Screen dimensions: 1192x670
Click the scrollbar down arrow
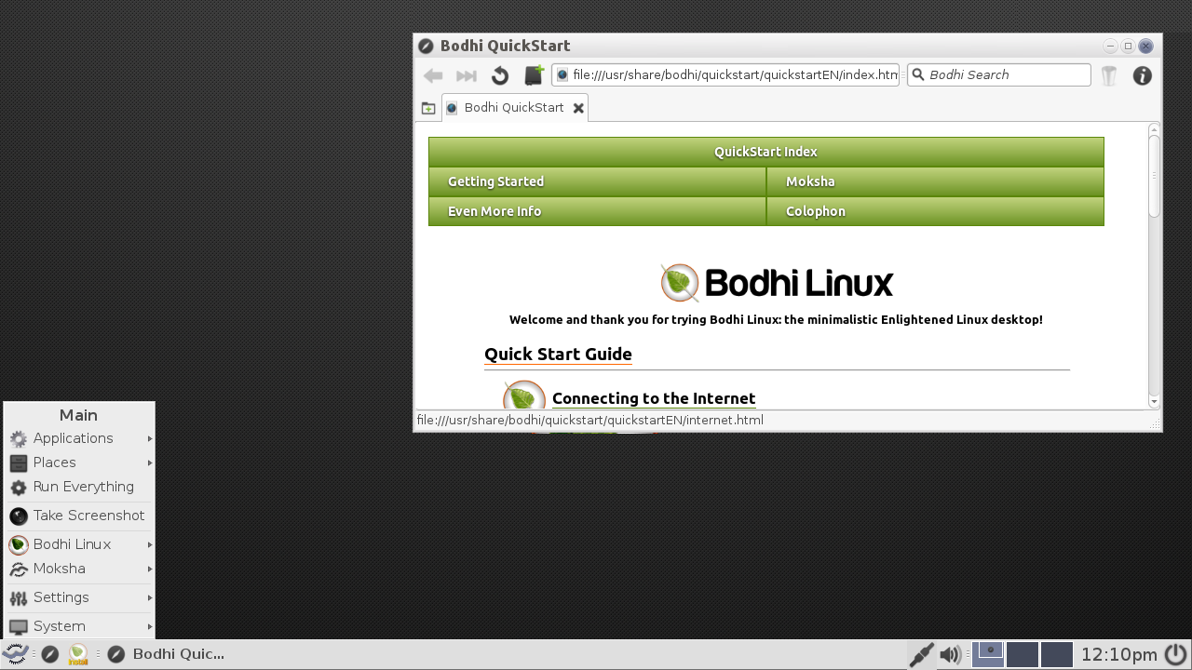[x=1155, y=401]
